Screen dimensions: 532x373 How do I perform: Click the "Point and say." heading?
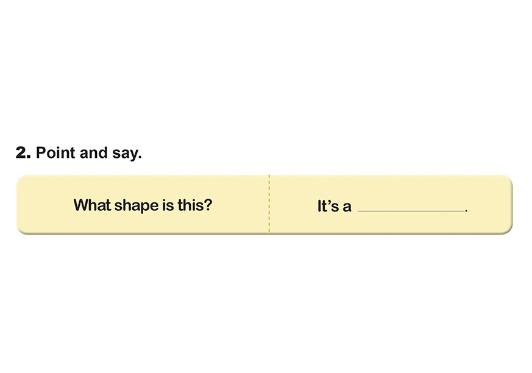click(x=88, y=153)
